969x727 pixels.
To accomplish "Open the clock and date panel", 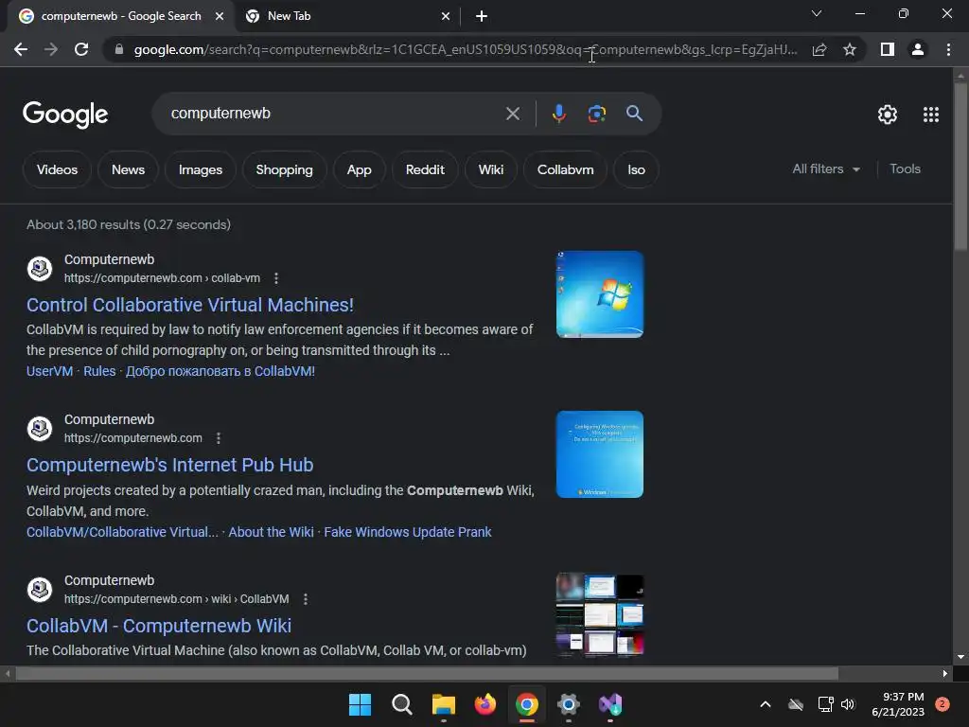I will (x=898, y=704).
